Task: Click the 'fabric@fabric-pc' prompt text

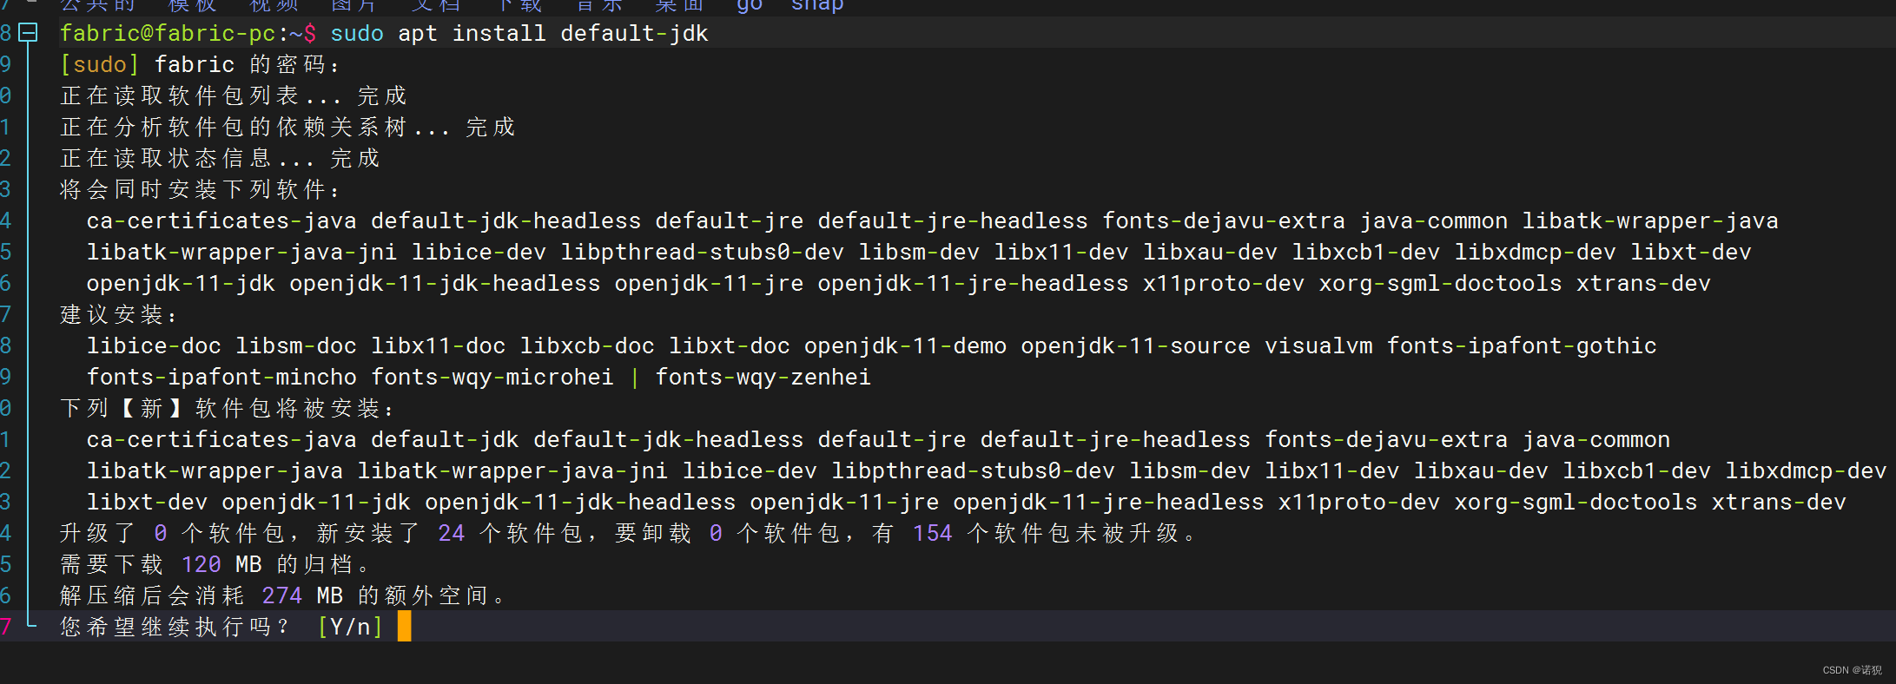Action: (168, 34)
